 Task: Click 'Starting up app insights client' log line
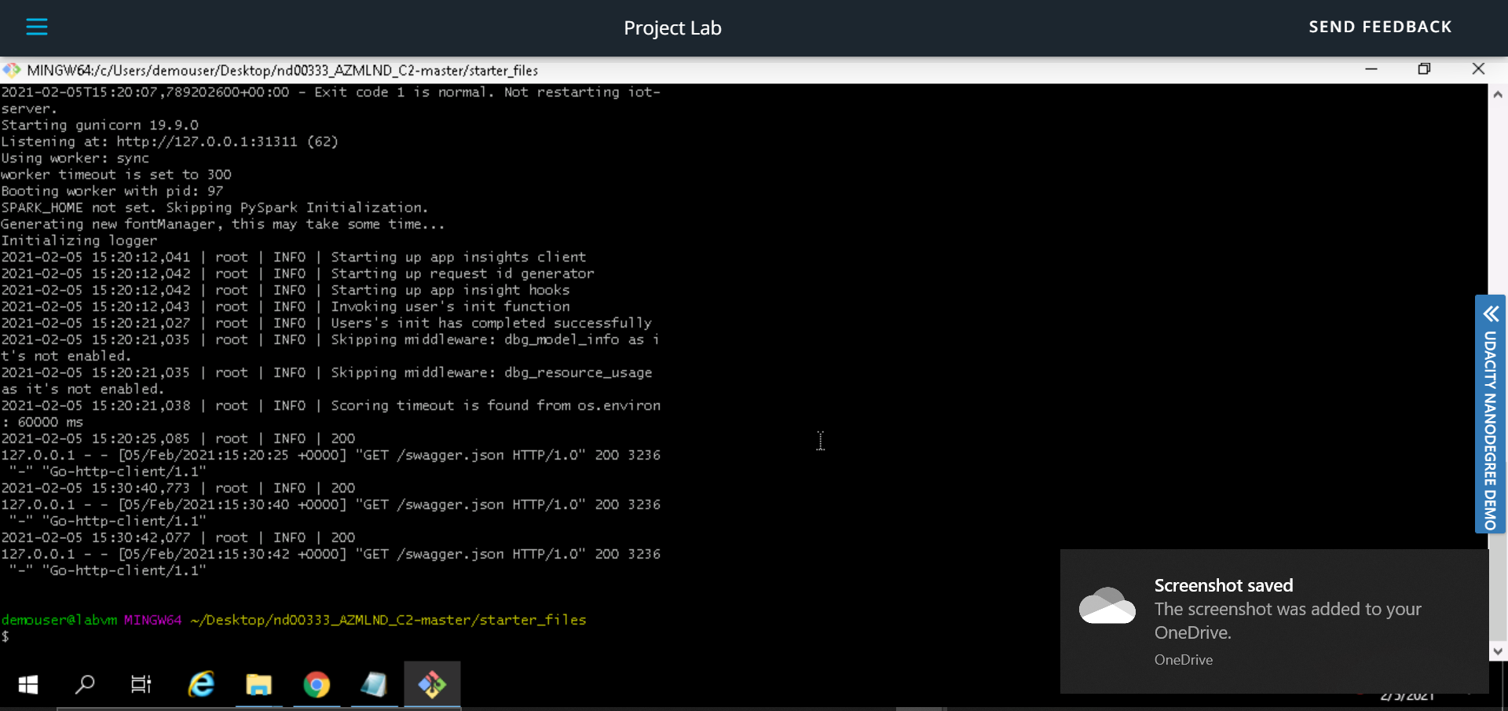tap(294, 257)
